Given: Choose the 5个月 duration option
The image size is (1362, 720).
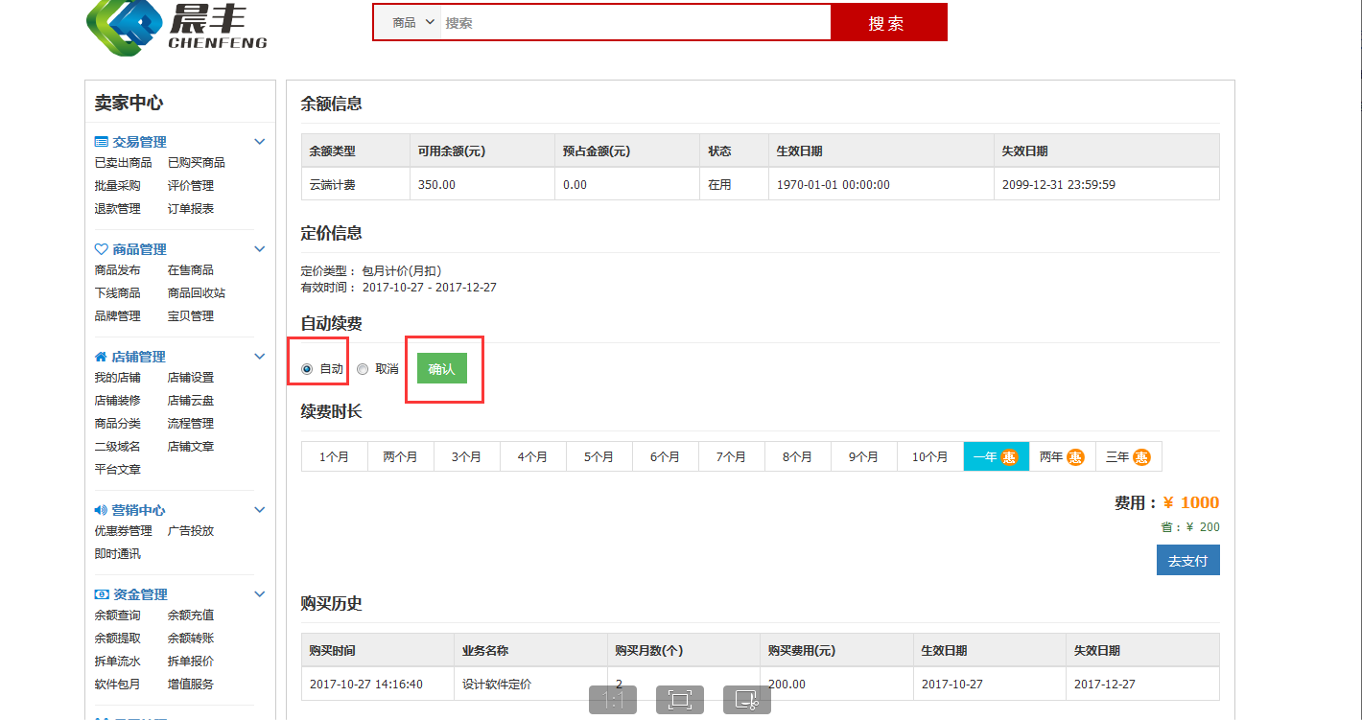Looking at the screenshot, I should point(599,456).
